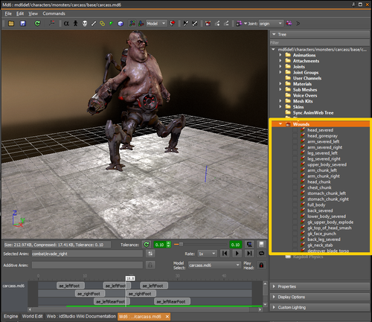This screenshot has height=322, width=372.
Task: Open the View menu
Action: click(33, 13)
